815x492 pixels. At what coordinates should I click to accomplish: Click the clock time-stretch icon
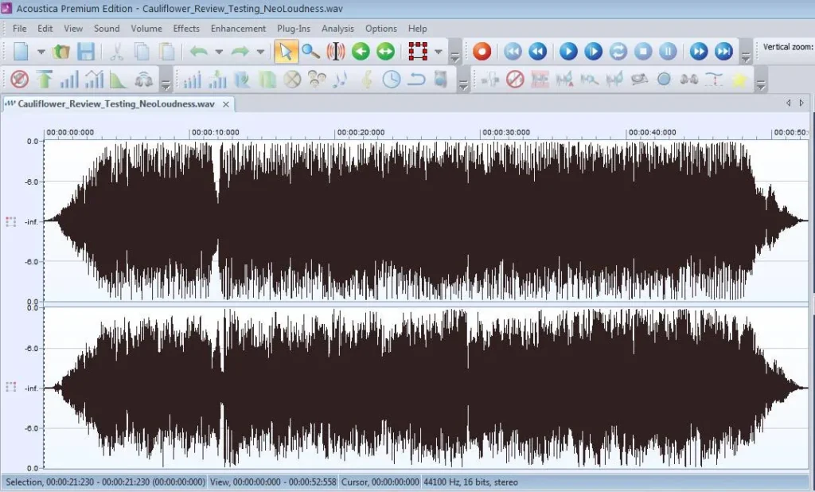coord(392,80)
